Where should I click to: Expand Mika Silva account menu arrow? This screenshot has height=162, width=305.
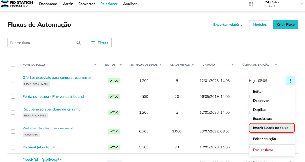(302, 4)
